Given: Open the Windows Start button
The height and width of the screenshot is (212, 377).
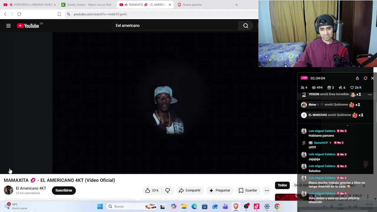Looking at the screenshot, I should click(x=100, y=206).
